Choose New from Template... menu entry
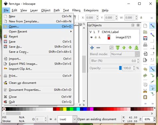This screenshot has width=158, height=125. tap(38, 21)
